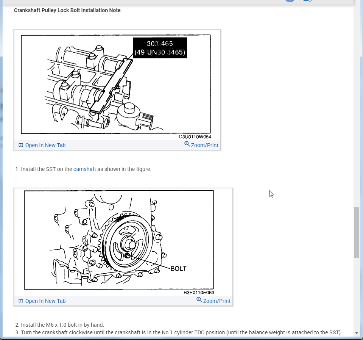
Task: Click step 2 text about M6 x 1.0 bolt
Action: [60, 325]
